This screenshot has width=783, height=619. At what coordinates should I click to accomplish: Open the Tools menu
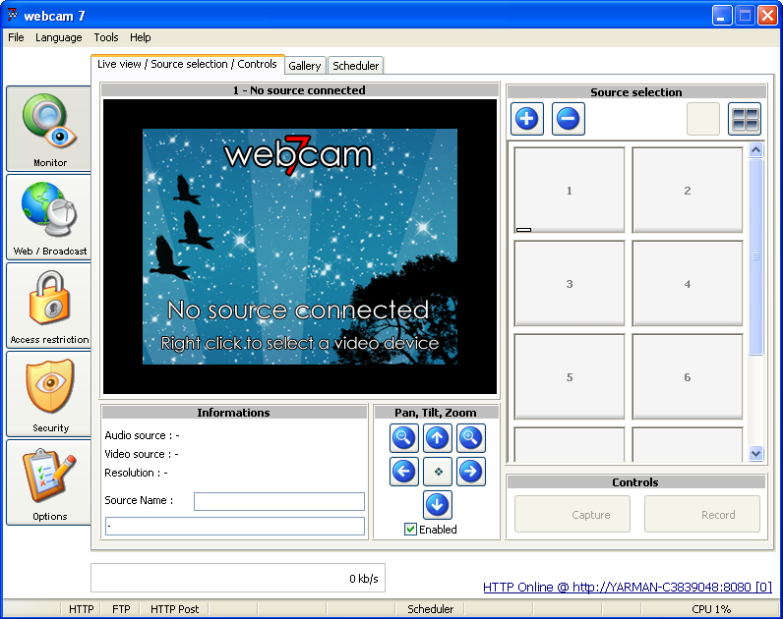tap(106, 37)
